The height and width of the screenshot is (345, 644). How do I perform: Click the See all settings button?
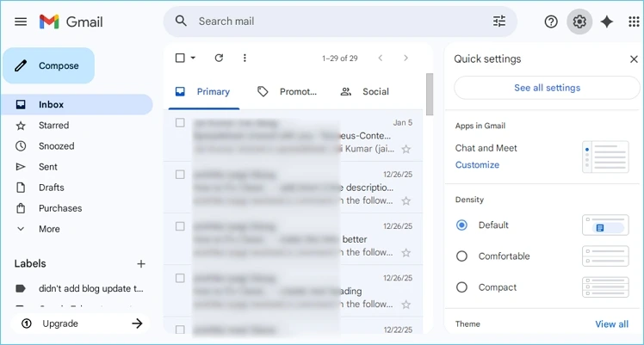pos(547,88)
